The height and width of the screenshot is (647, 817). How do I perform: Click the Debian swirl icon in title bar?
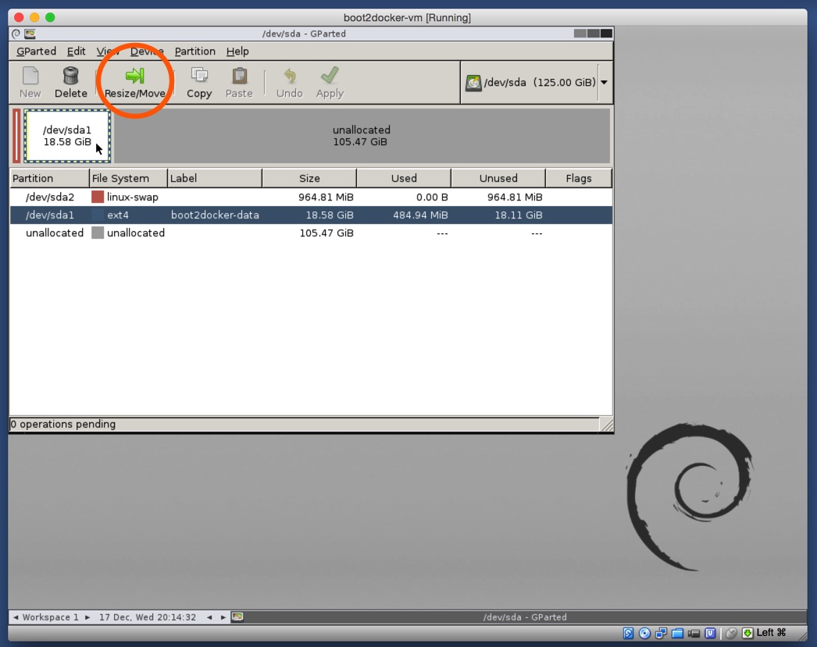(16, 34)
